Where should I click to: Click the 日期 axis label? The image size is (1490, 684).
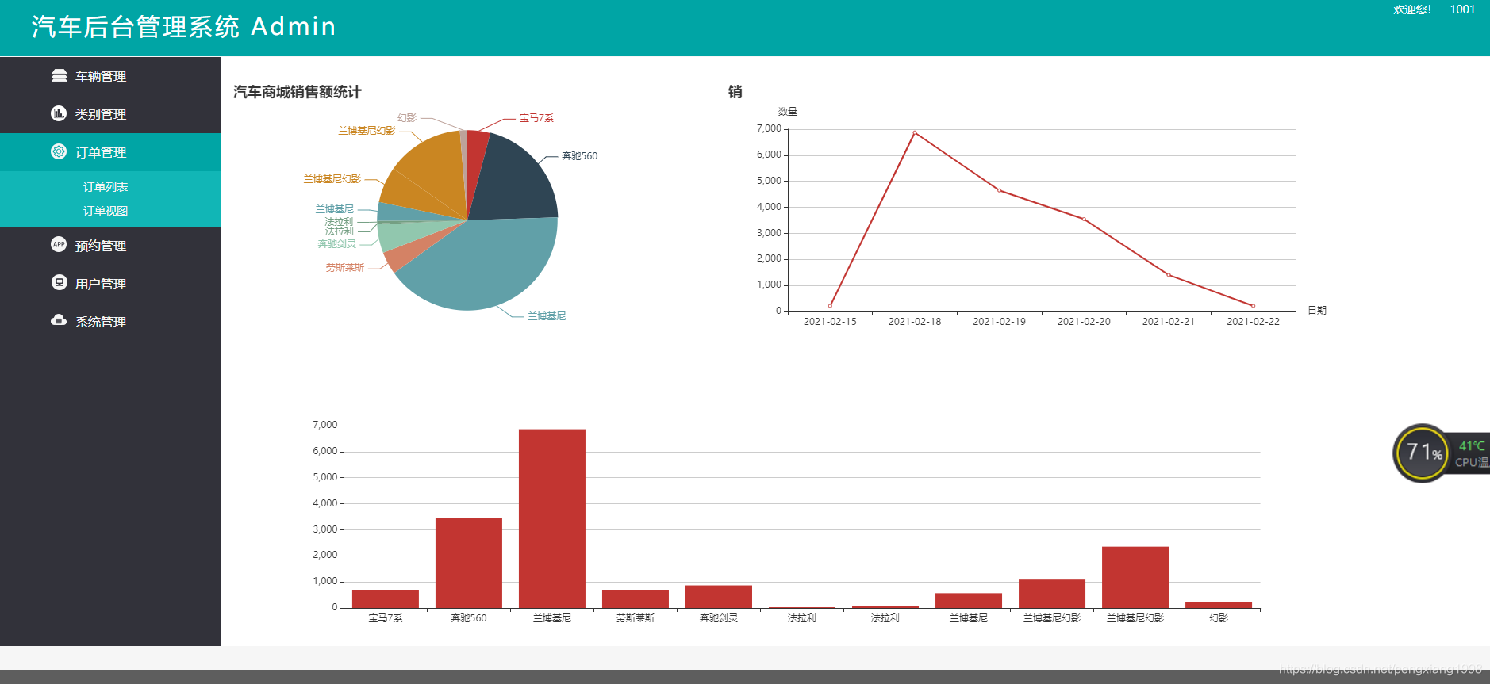(1317, 311)
